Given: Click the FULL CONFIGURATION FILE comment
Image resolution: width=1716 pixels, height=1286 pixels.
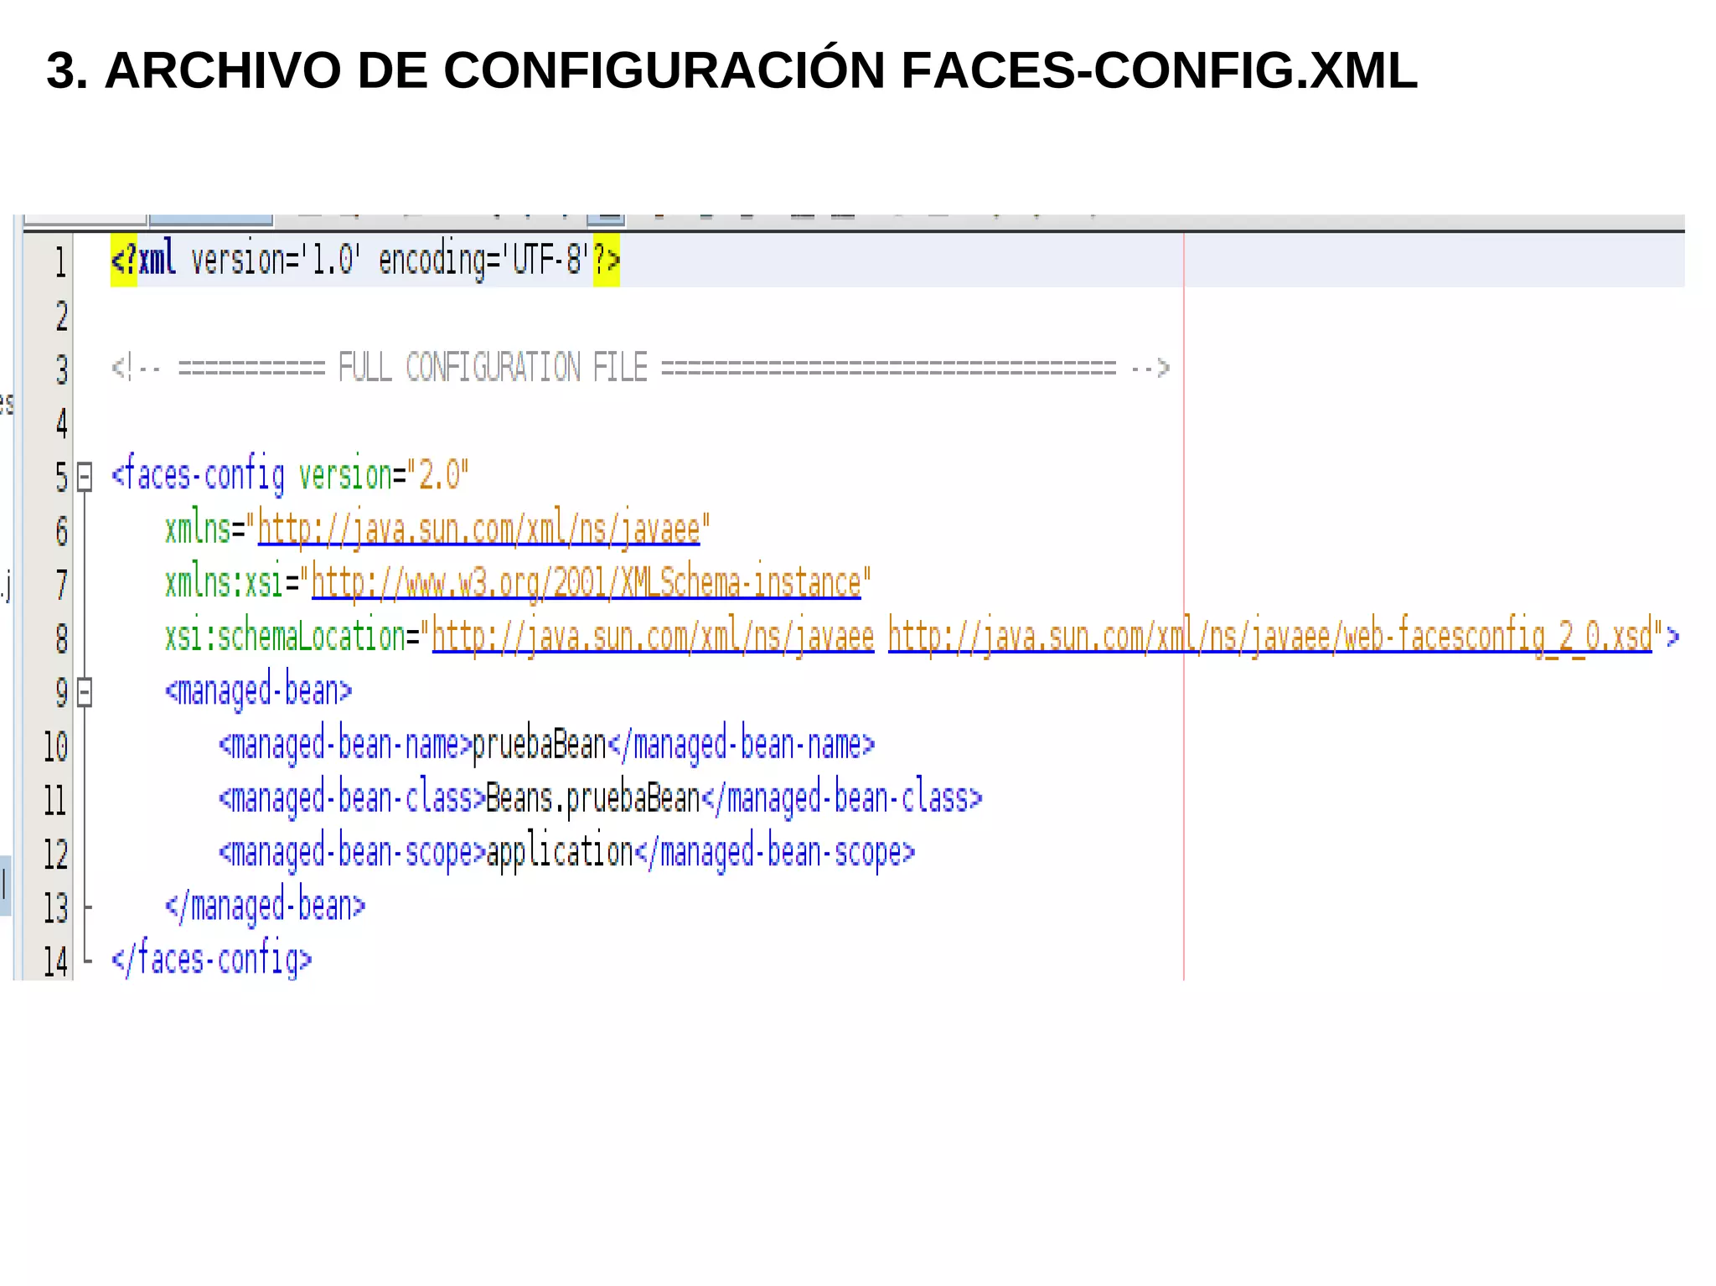Looking at the screenshot, I should tap(641, 368).
